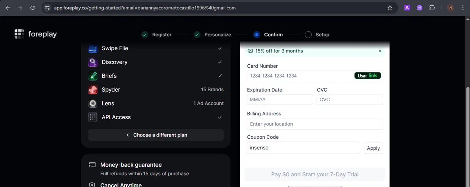Click the 'API Access' label
The width and height of the screenshot is (470, 187).
pyautogui.click(x=116, y=117)
